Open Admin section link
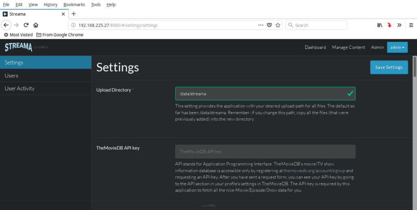This screenshot has width=417, height=210. tap(377, 47)
